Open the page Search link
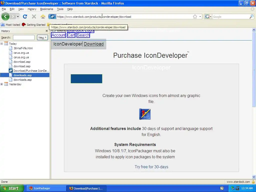The width and height of the screenshot is (256, 192). click(x=83, y=35)
